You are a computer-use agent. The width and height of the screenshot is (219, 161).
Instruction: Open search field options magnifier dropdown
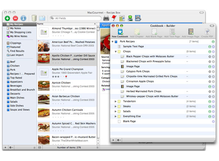click(52, 18)
